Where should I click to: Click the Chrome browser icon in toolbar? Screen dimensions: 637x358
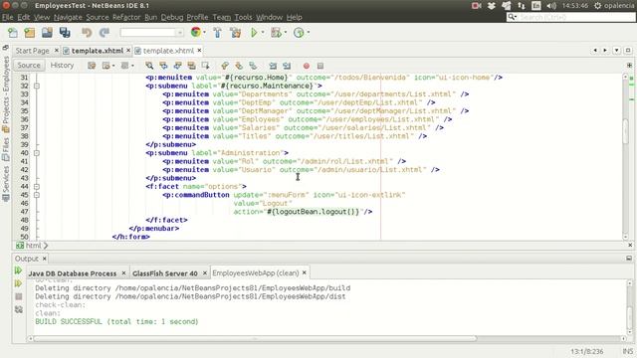196,32
